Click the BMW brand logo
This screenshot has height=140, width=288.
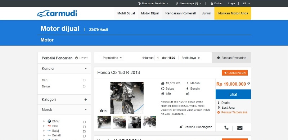[x=49, y=121]
